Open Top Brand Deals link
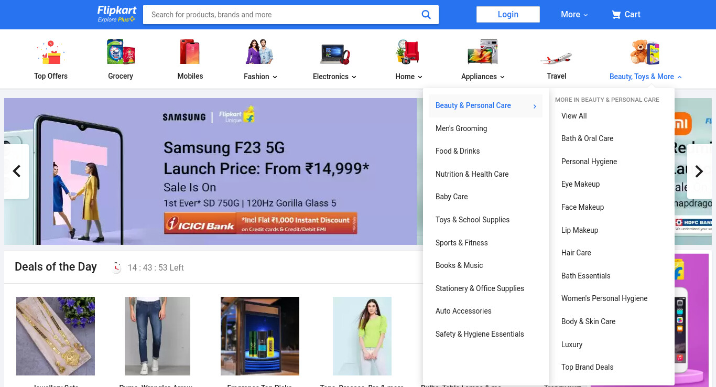This screenshot has height=387, width=716. tap(588, 367)
